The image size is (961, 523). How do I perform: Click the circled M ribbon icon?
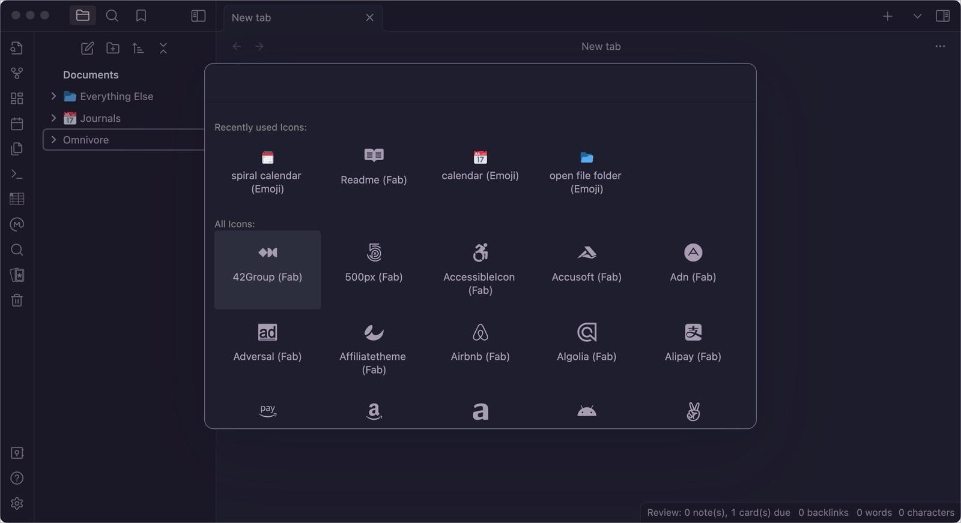tap(17, 224)
